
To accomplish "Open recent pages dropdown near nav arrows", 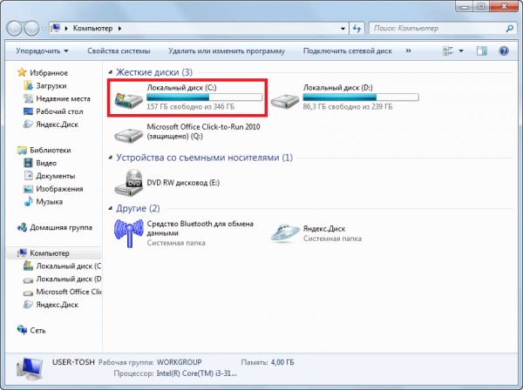I will 44,29.
